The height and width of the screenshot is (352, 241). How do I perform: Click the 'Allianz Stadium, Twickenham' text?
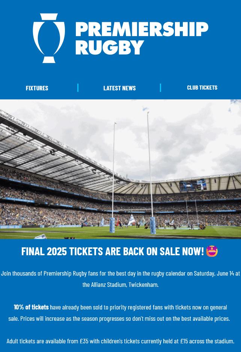click(x=125, y=285)
